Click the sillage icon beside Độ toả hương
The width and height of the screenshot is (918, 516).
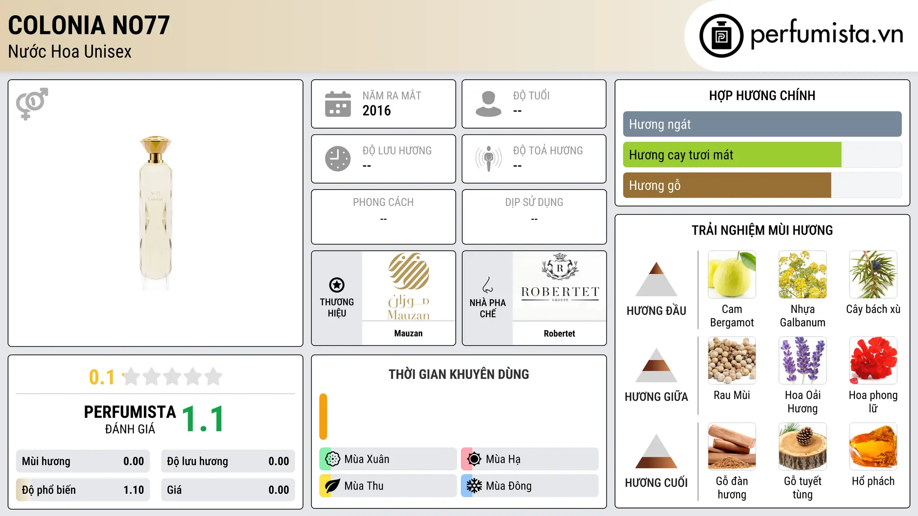point(488,159)
